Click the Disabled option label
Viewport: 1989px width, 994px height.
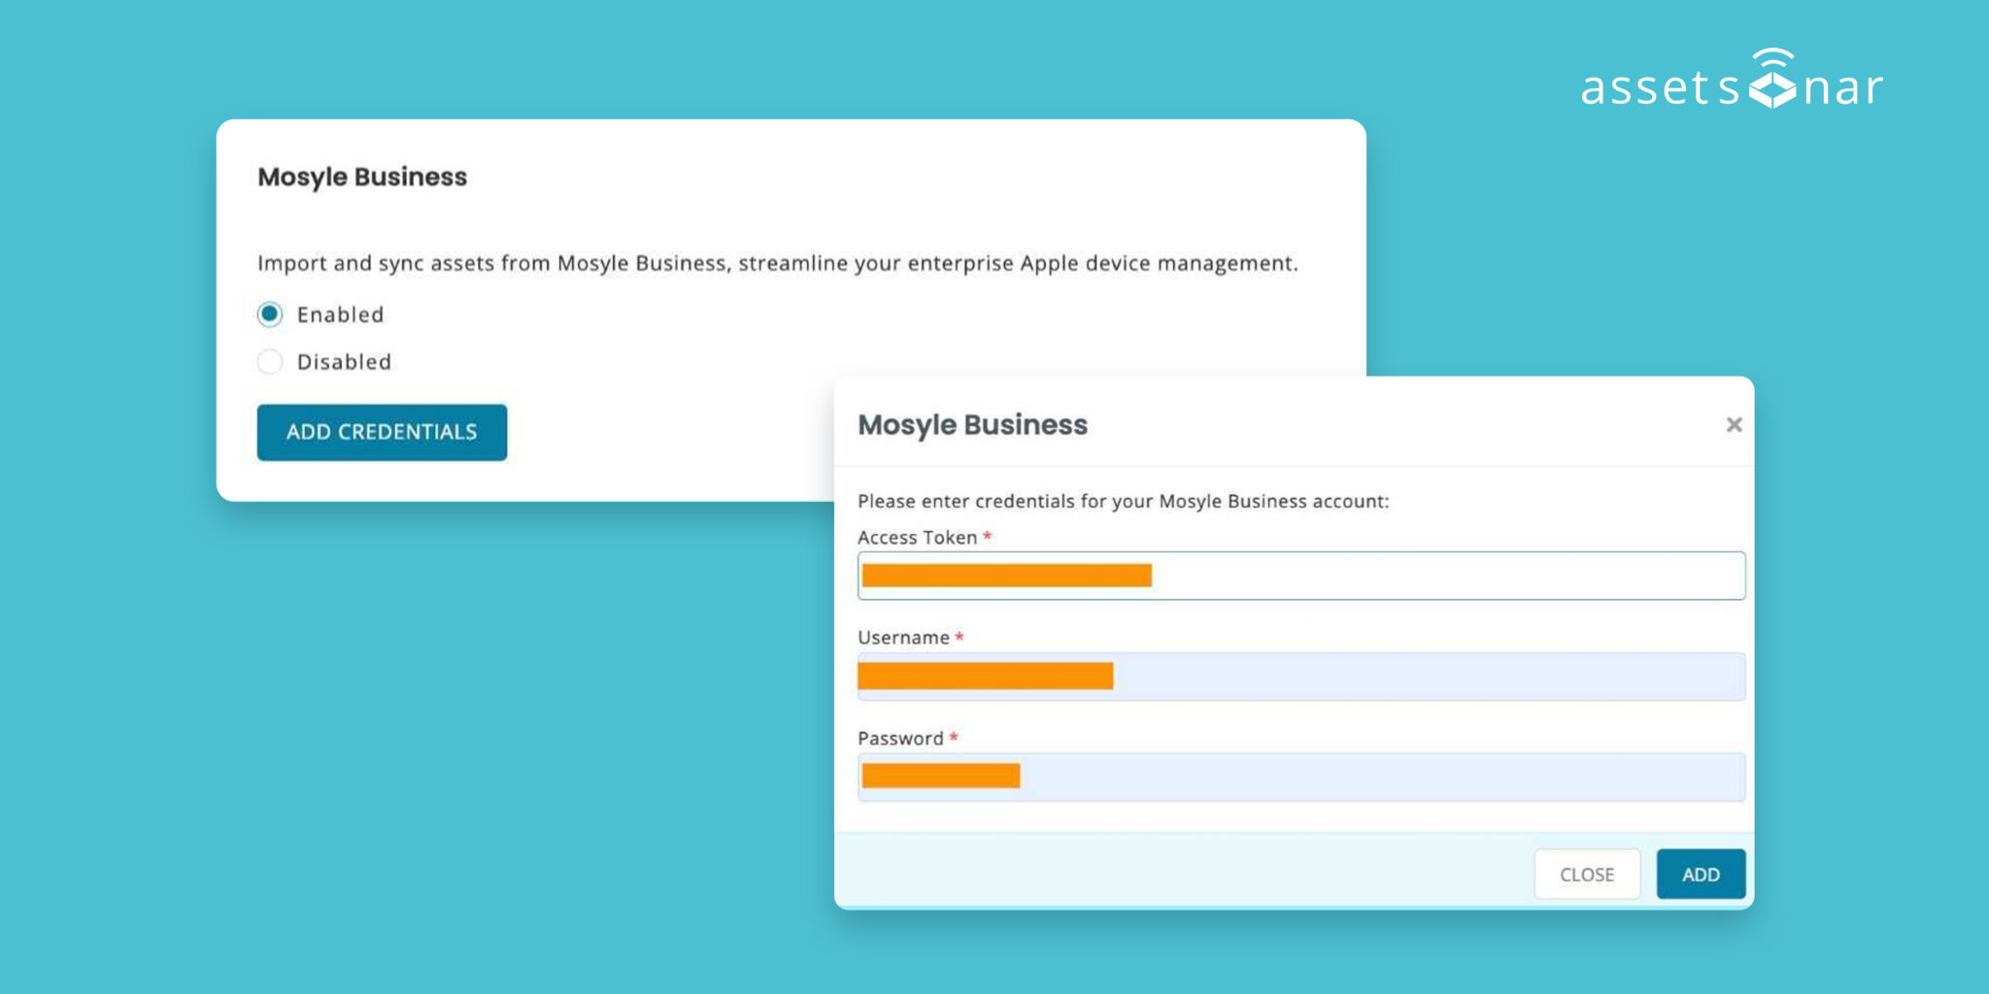coord(344,361)
